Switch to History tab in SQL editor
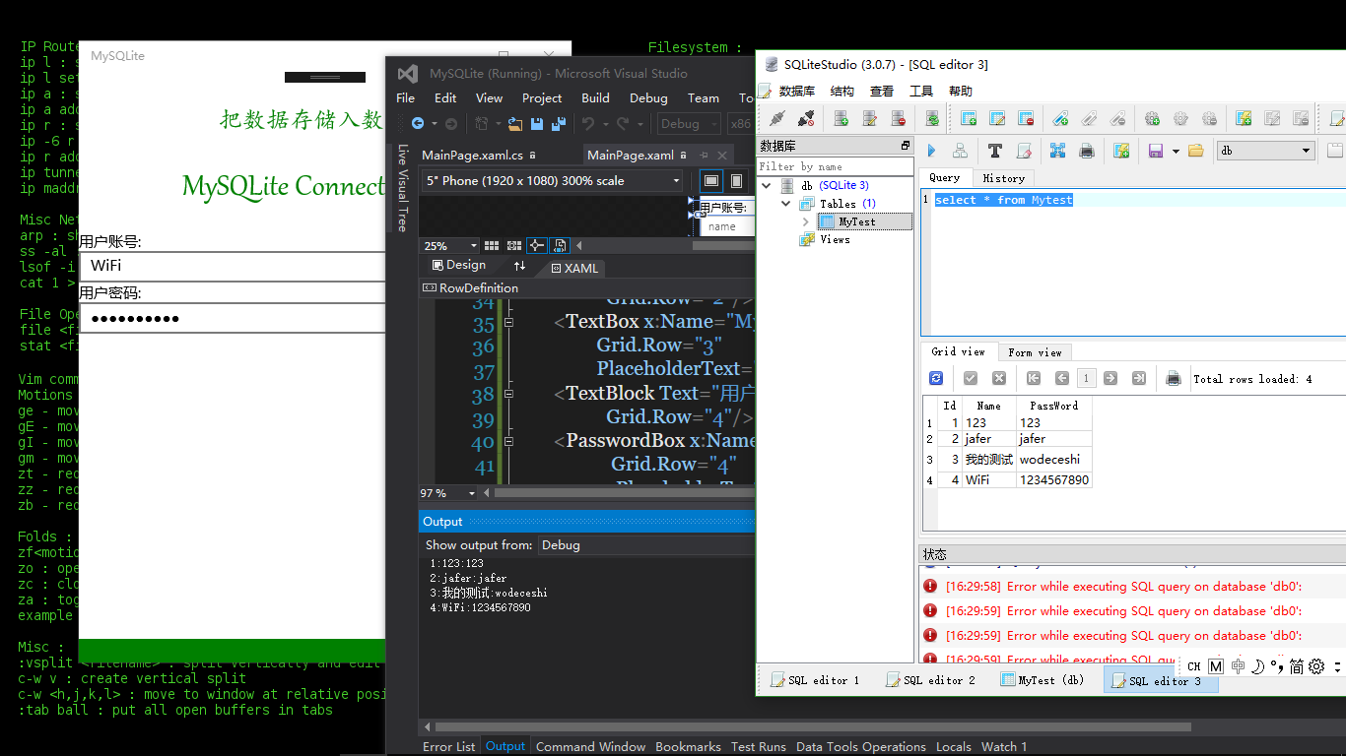 pyautogui.click(x=1003, y=178)
